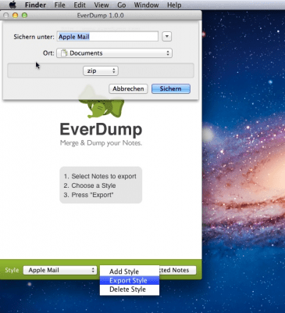This screenshot has height=313, width=285.
Task: Open the Go menu
Action: pos(122,5)
